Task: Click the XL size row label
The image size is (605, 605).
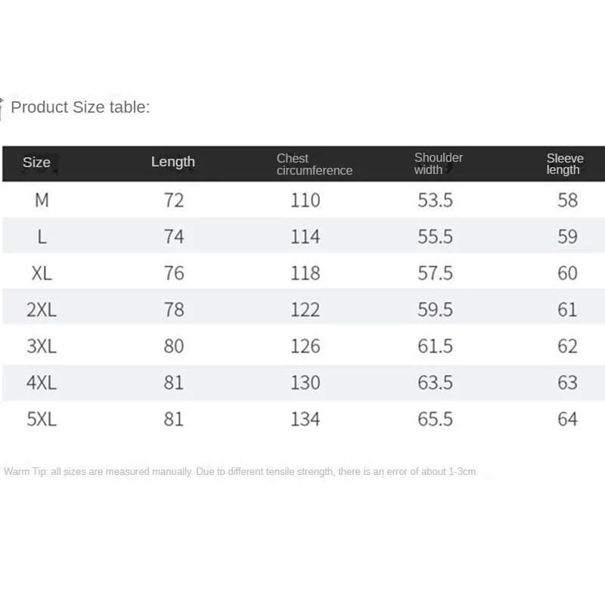Action: click(x=42, y=273)
